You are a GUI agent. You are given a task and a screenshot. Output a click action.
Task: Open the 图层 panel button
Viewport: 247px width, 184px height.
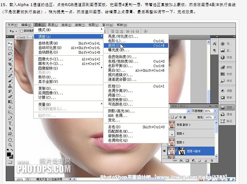pos(227,108)
